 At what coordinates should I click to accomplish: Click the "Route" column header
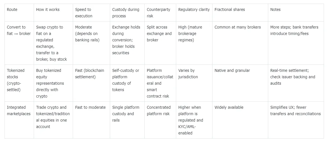(x=12, y=10)
